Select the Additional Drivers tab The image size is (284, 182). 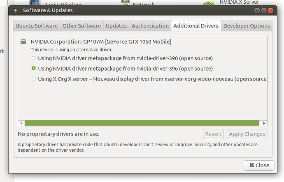[x=196, y=25]
